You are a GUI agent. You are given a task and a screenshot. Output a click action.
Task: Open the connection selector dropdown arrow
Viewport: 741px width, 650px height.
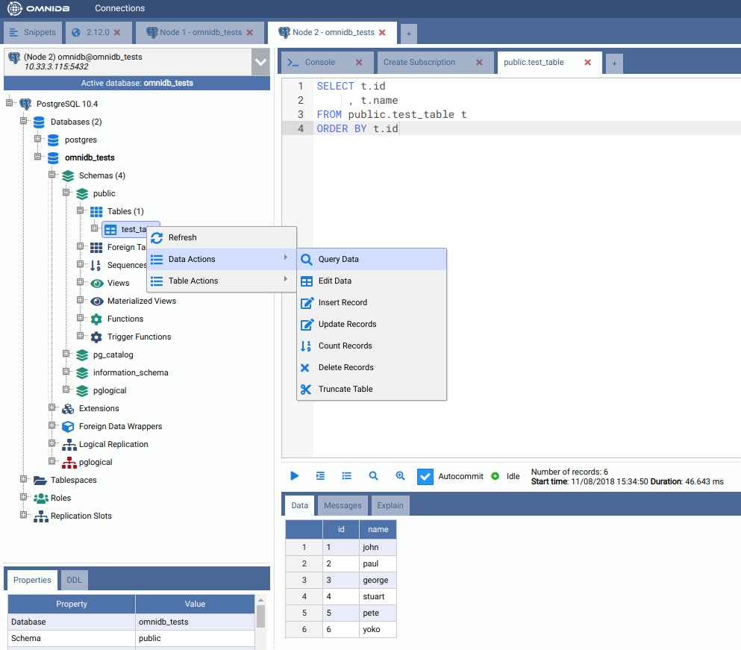pyautogui.click(x=260, y=62)
